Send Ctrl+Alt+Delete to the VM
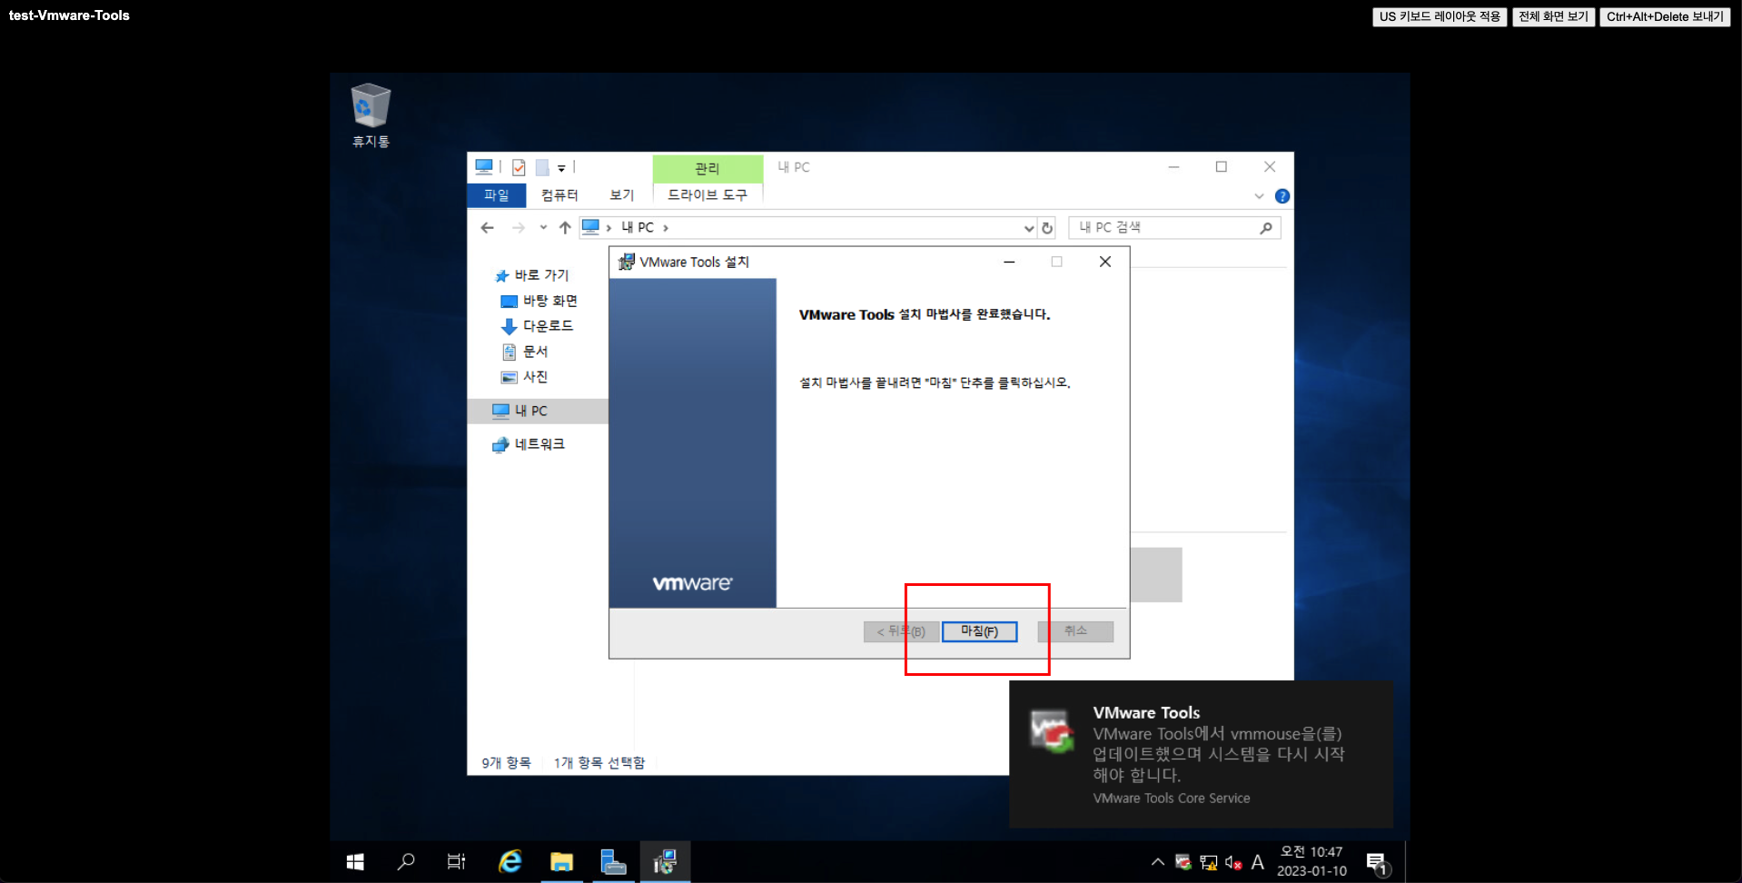The width and height of the screenshot is (1742, 883). pos(1665,16)
